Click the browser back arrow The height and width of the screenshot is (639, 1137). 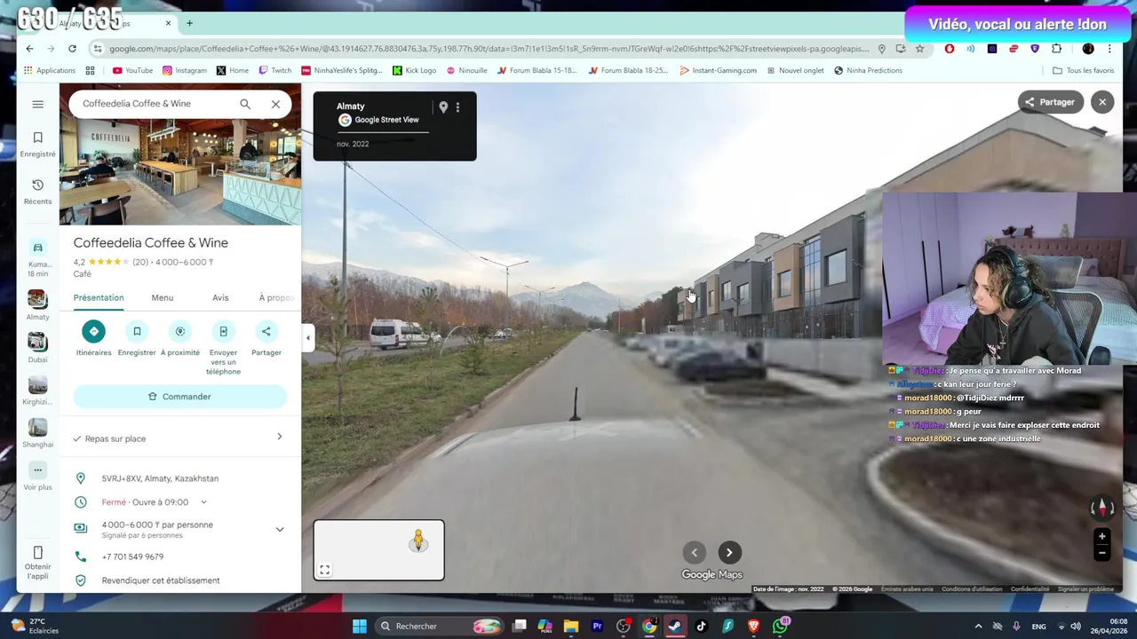(x=29, y=49)
